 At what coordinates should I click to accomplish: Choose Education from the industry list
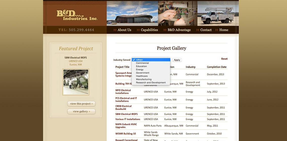(151, 66)
